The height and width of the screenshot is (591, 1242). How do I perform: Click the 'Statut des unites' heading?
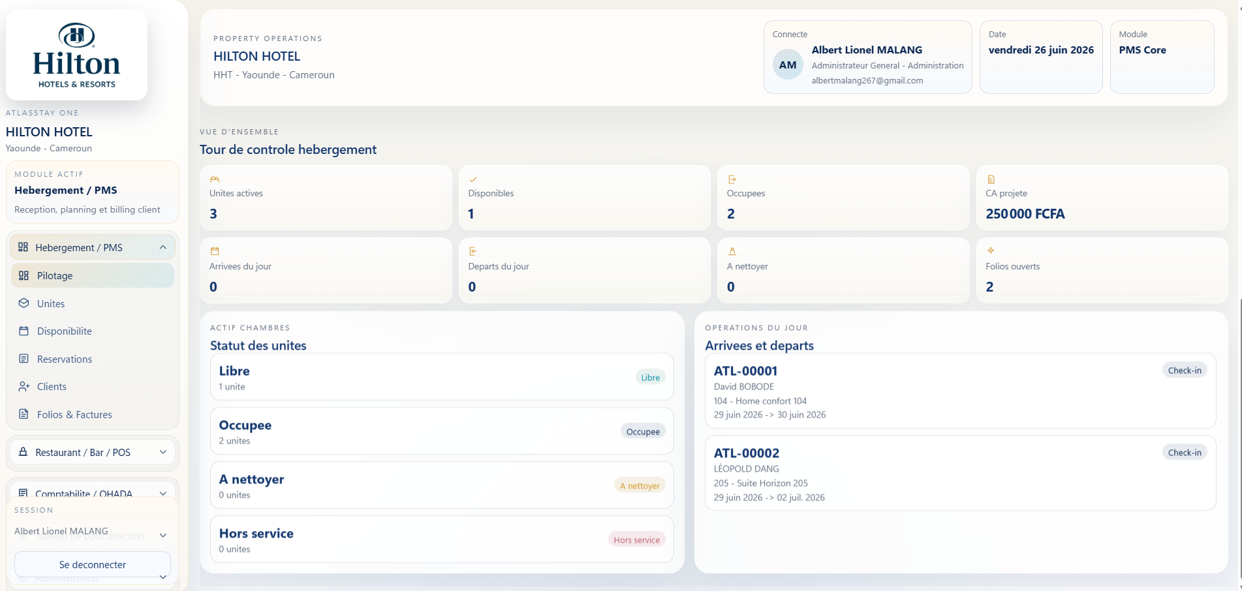tap(258, 346)
